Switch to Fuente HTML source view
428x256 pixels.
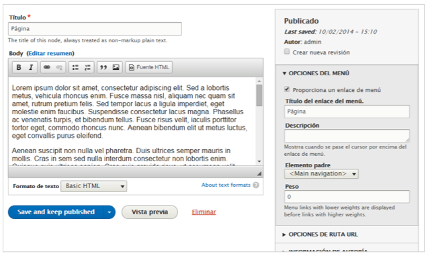(x=149, y=67)
